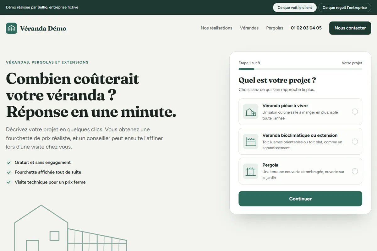Click 'Choisissez ce qui s'en rapproche le plus.'

click(x=277, y=89)
